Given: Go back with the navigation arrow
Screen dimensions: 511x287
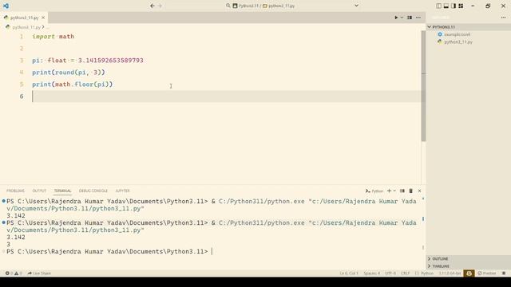Looking at the screenshot, I should (x=153, y=6).
